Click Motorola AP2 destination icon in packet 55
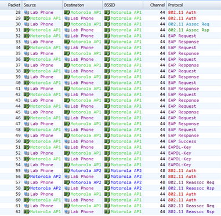Screen dimensions: 221x216 point(67,171)
